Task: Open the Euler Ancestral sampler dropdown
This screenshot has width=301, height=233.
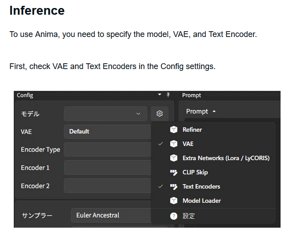Action: point(111,215)
